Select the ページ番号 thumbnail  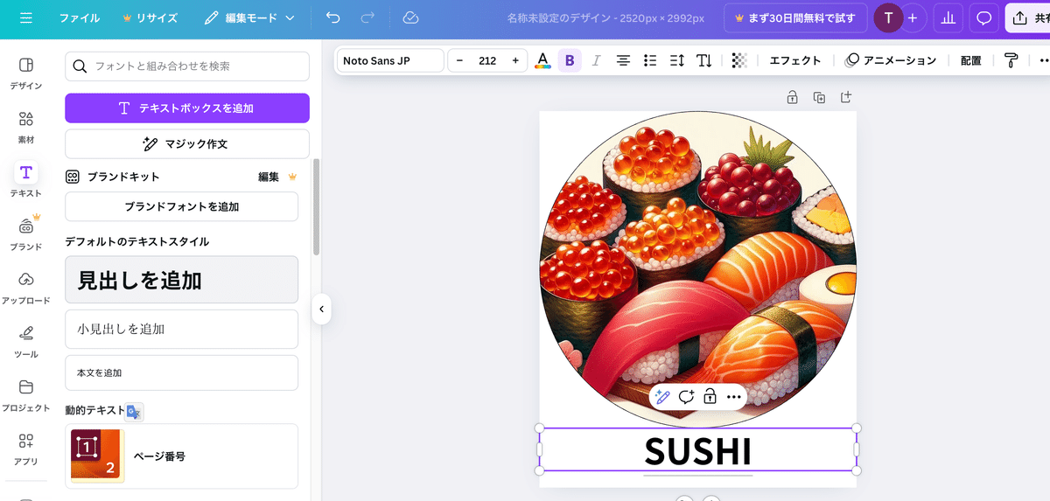97,456
